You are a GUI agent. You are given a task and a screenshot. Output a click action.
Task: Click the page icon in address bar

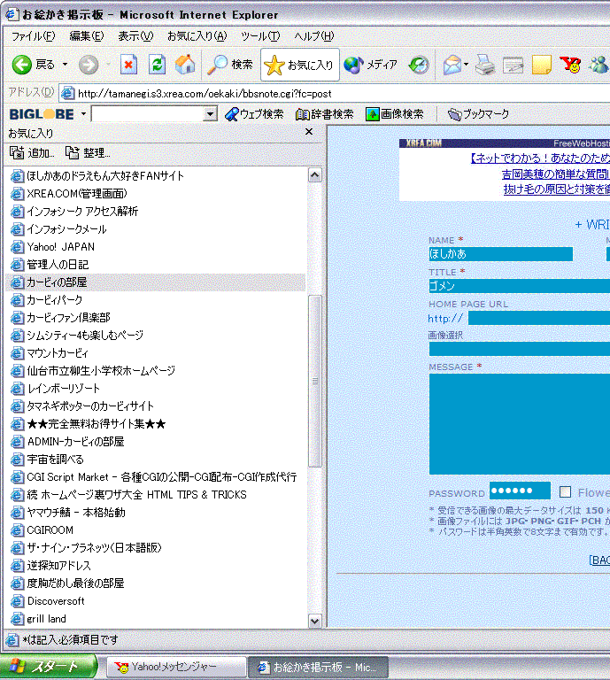pyautogui.click(x=67, y=93)
